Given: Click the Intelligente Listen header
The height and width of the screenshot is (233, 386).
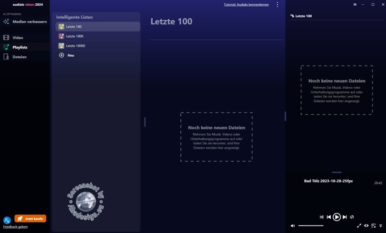Looking at the screenshot, I should tap(74, 17).
